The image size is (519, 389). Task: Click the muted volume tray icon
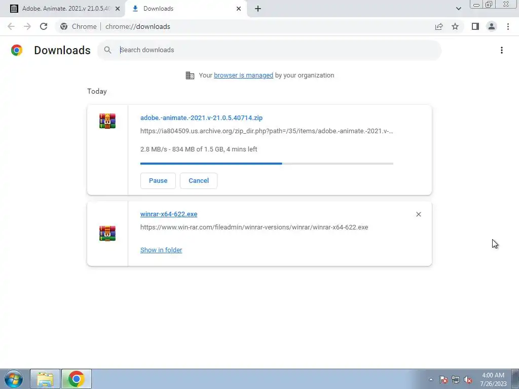coord(468,379)
